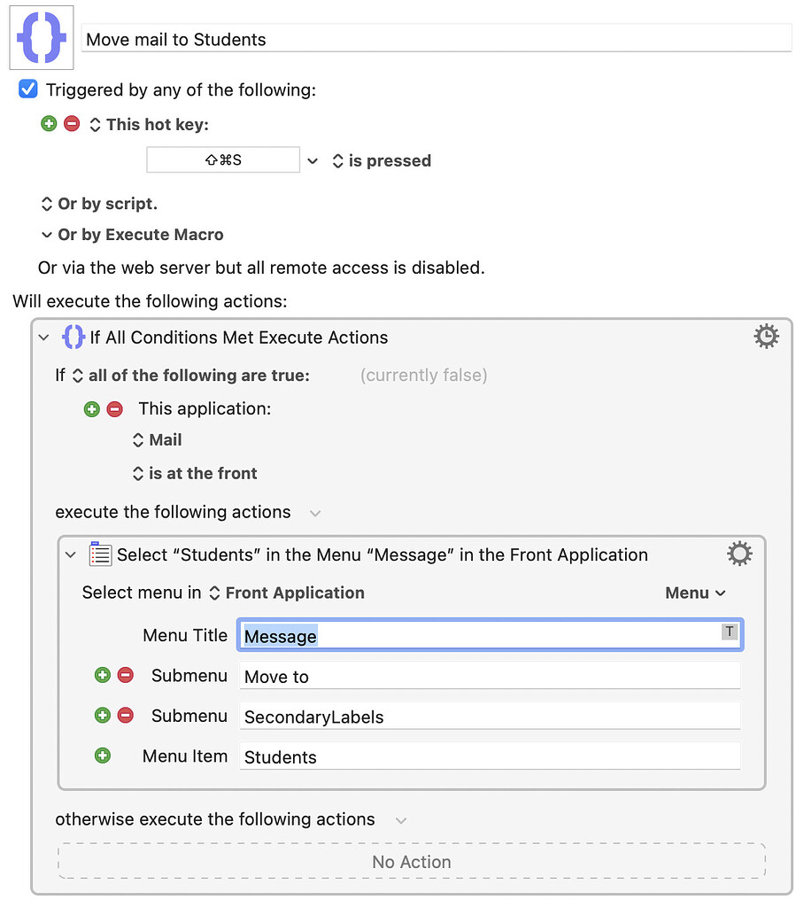Insert a text token with the T button
The height and width of the screenshot is (907, 804).
pyautogui.click(x=730, y=632)
